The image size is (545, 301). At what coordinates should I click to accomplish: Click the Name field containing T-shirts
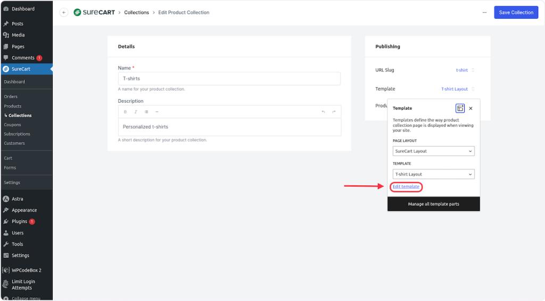click(229, 78)
